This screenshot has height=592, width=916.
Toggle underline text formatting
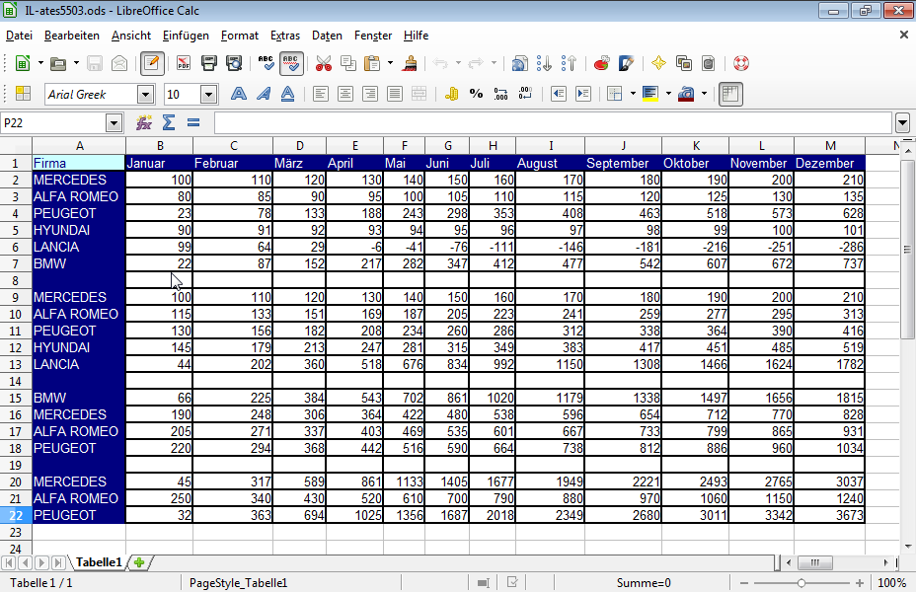[x=287, y=94]
